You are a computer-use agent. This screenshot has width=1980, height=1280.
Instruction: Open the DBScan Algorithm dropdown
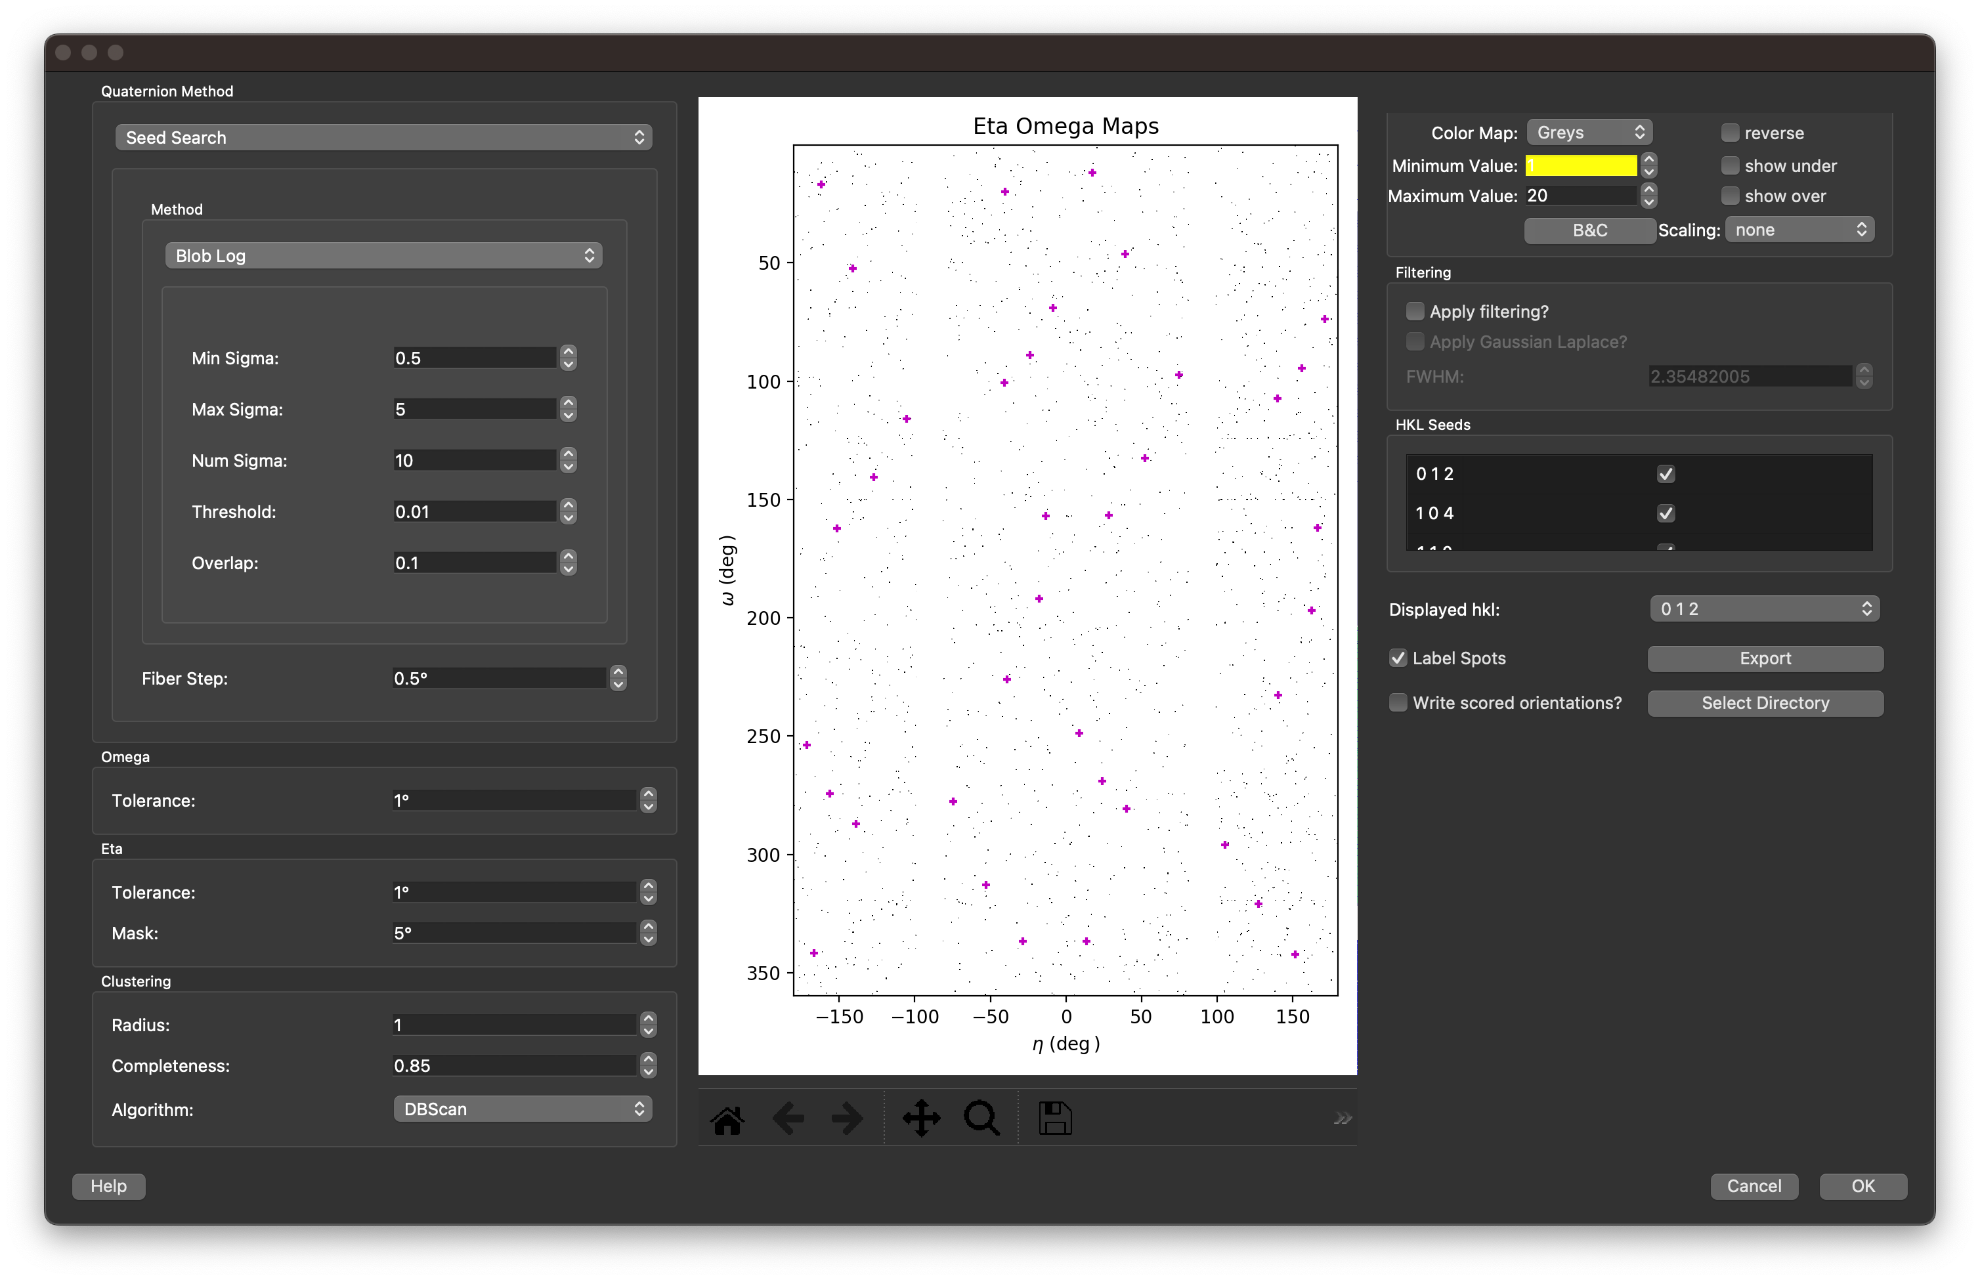[522, 1109]
